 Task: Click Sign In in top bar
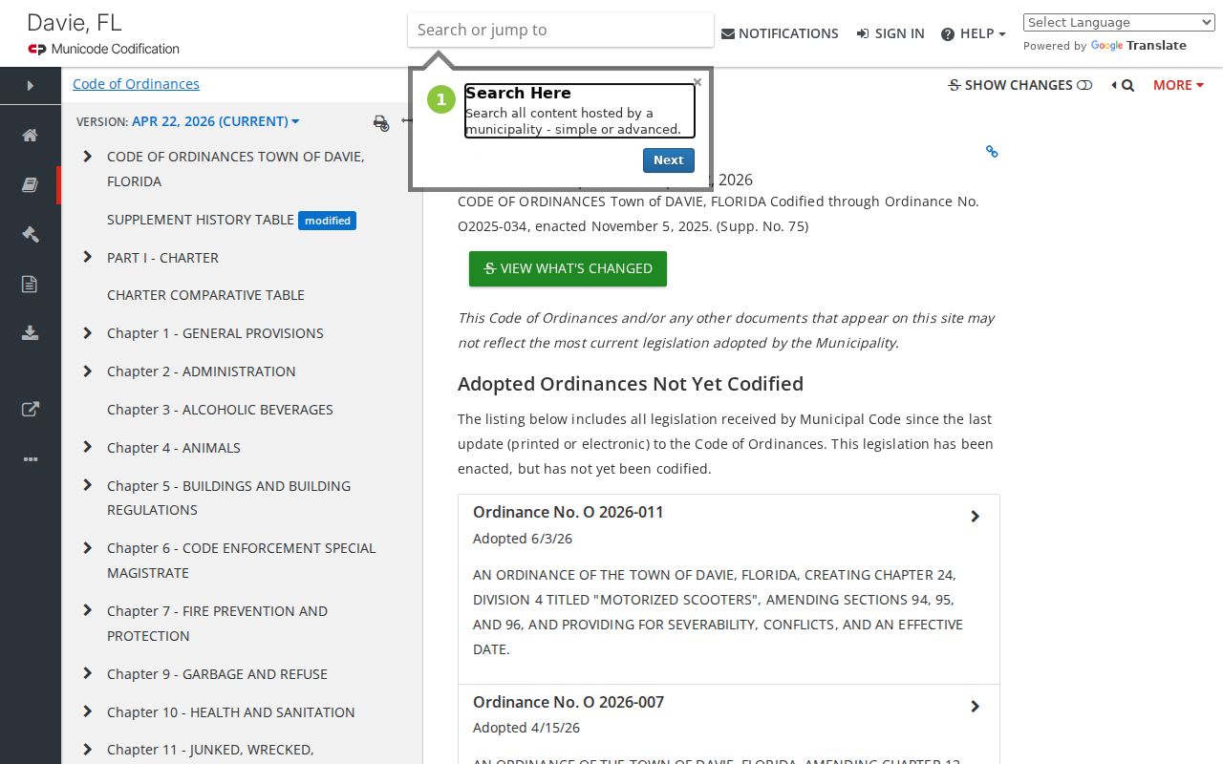pyautogui.click(x=890, y=33)
